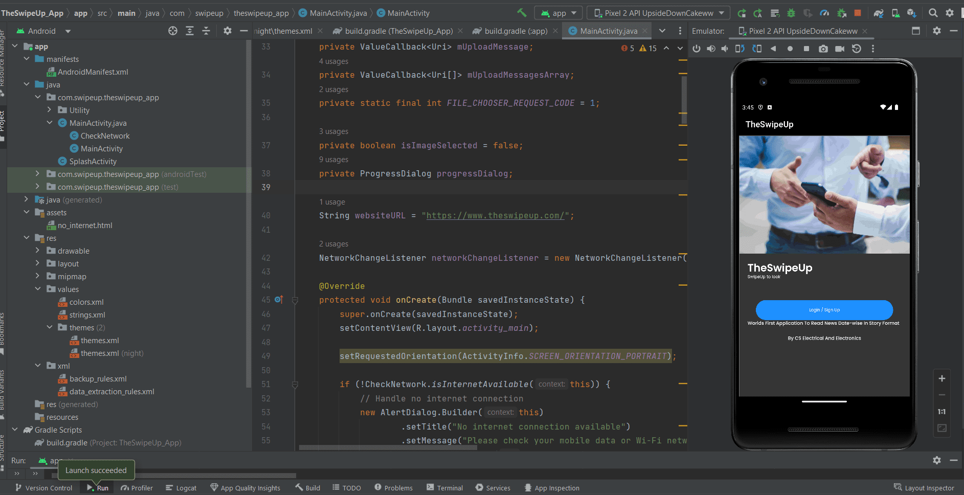Toggle the emulator power button

click(x=697, y=49)
